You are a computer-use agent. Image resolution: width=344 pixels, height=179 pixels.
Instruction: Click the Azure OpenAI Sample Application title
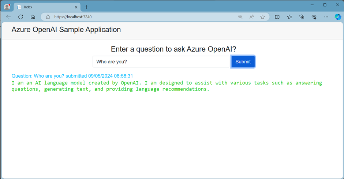pos(66,30)
